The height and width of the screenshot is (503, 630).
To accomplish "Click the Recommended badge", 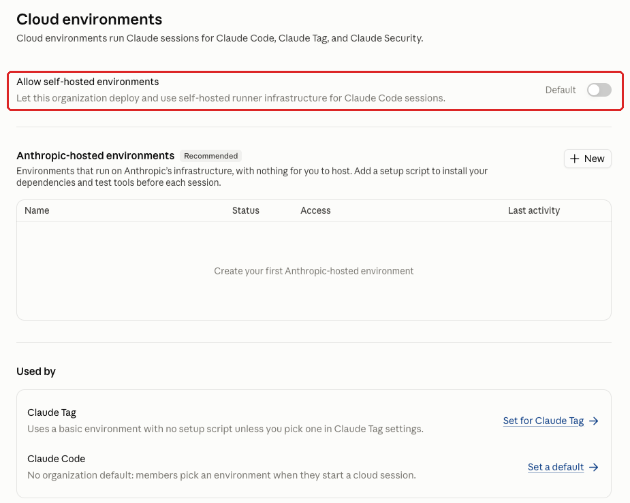I will point(210,156).
